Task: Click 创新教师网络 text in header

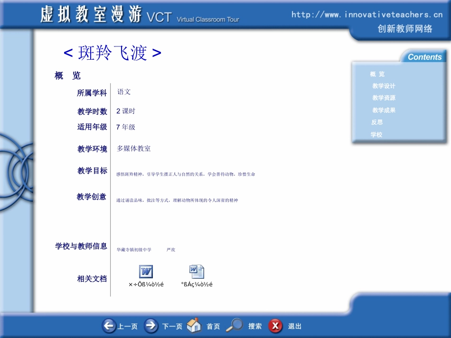Action: 404,29
